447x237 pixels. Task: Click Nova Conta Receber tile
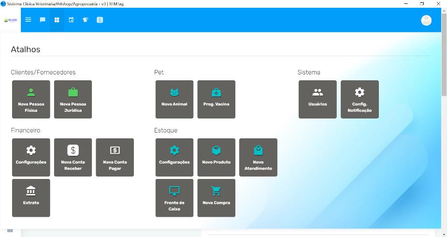[x=73, y=157]
